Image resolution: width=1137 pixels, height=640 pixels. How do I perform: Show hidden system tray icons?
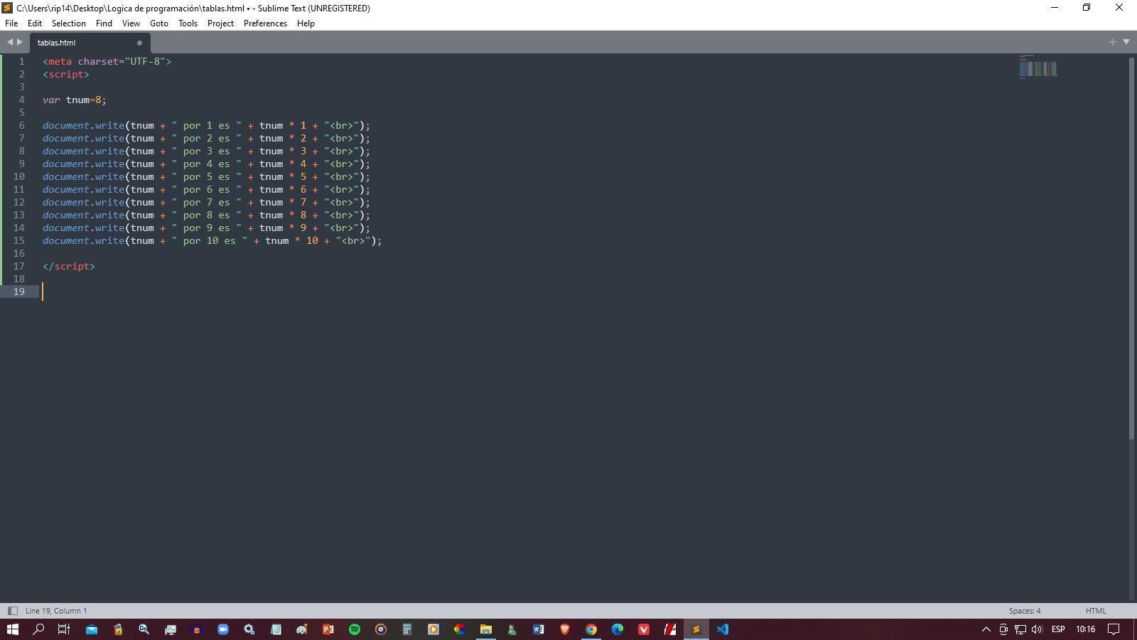[x=986, y=629]
